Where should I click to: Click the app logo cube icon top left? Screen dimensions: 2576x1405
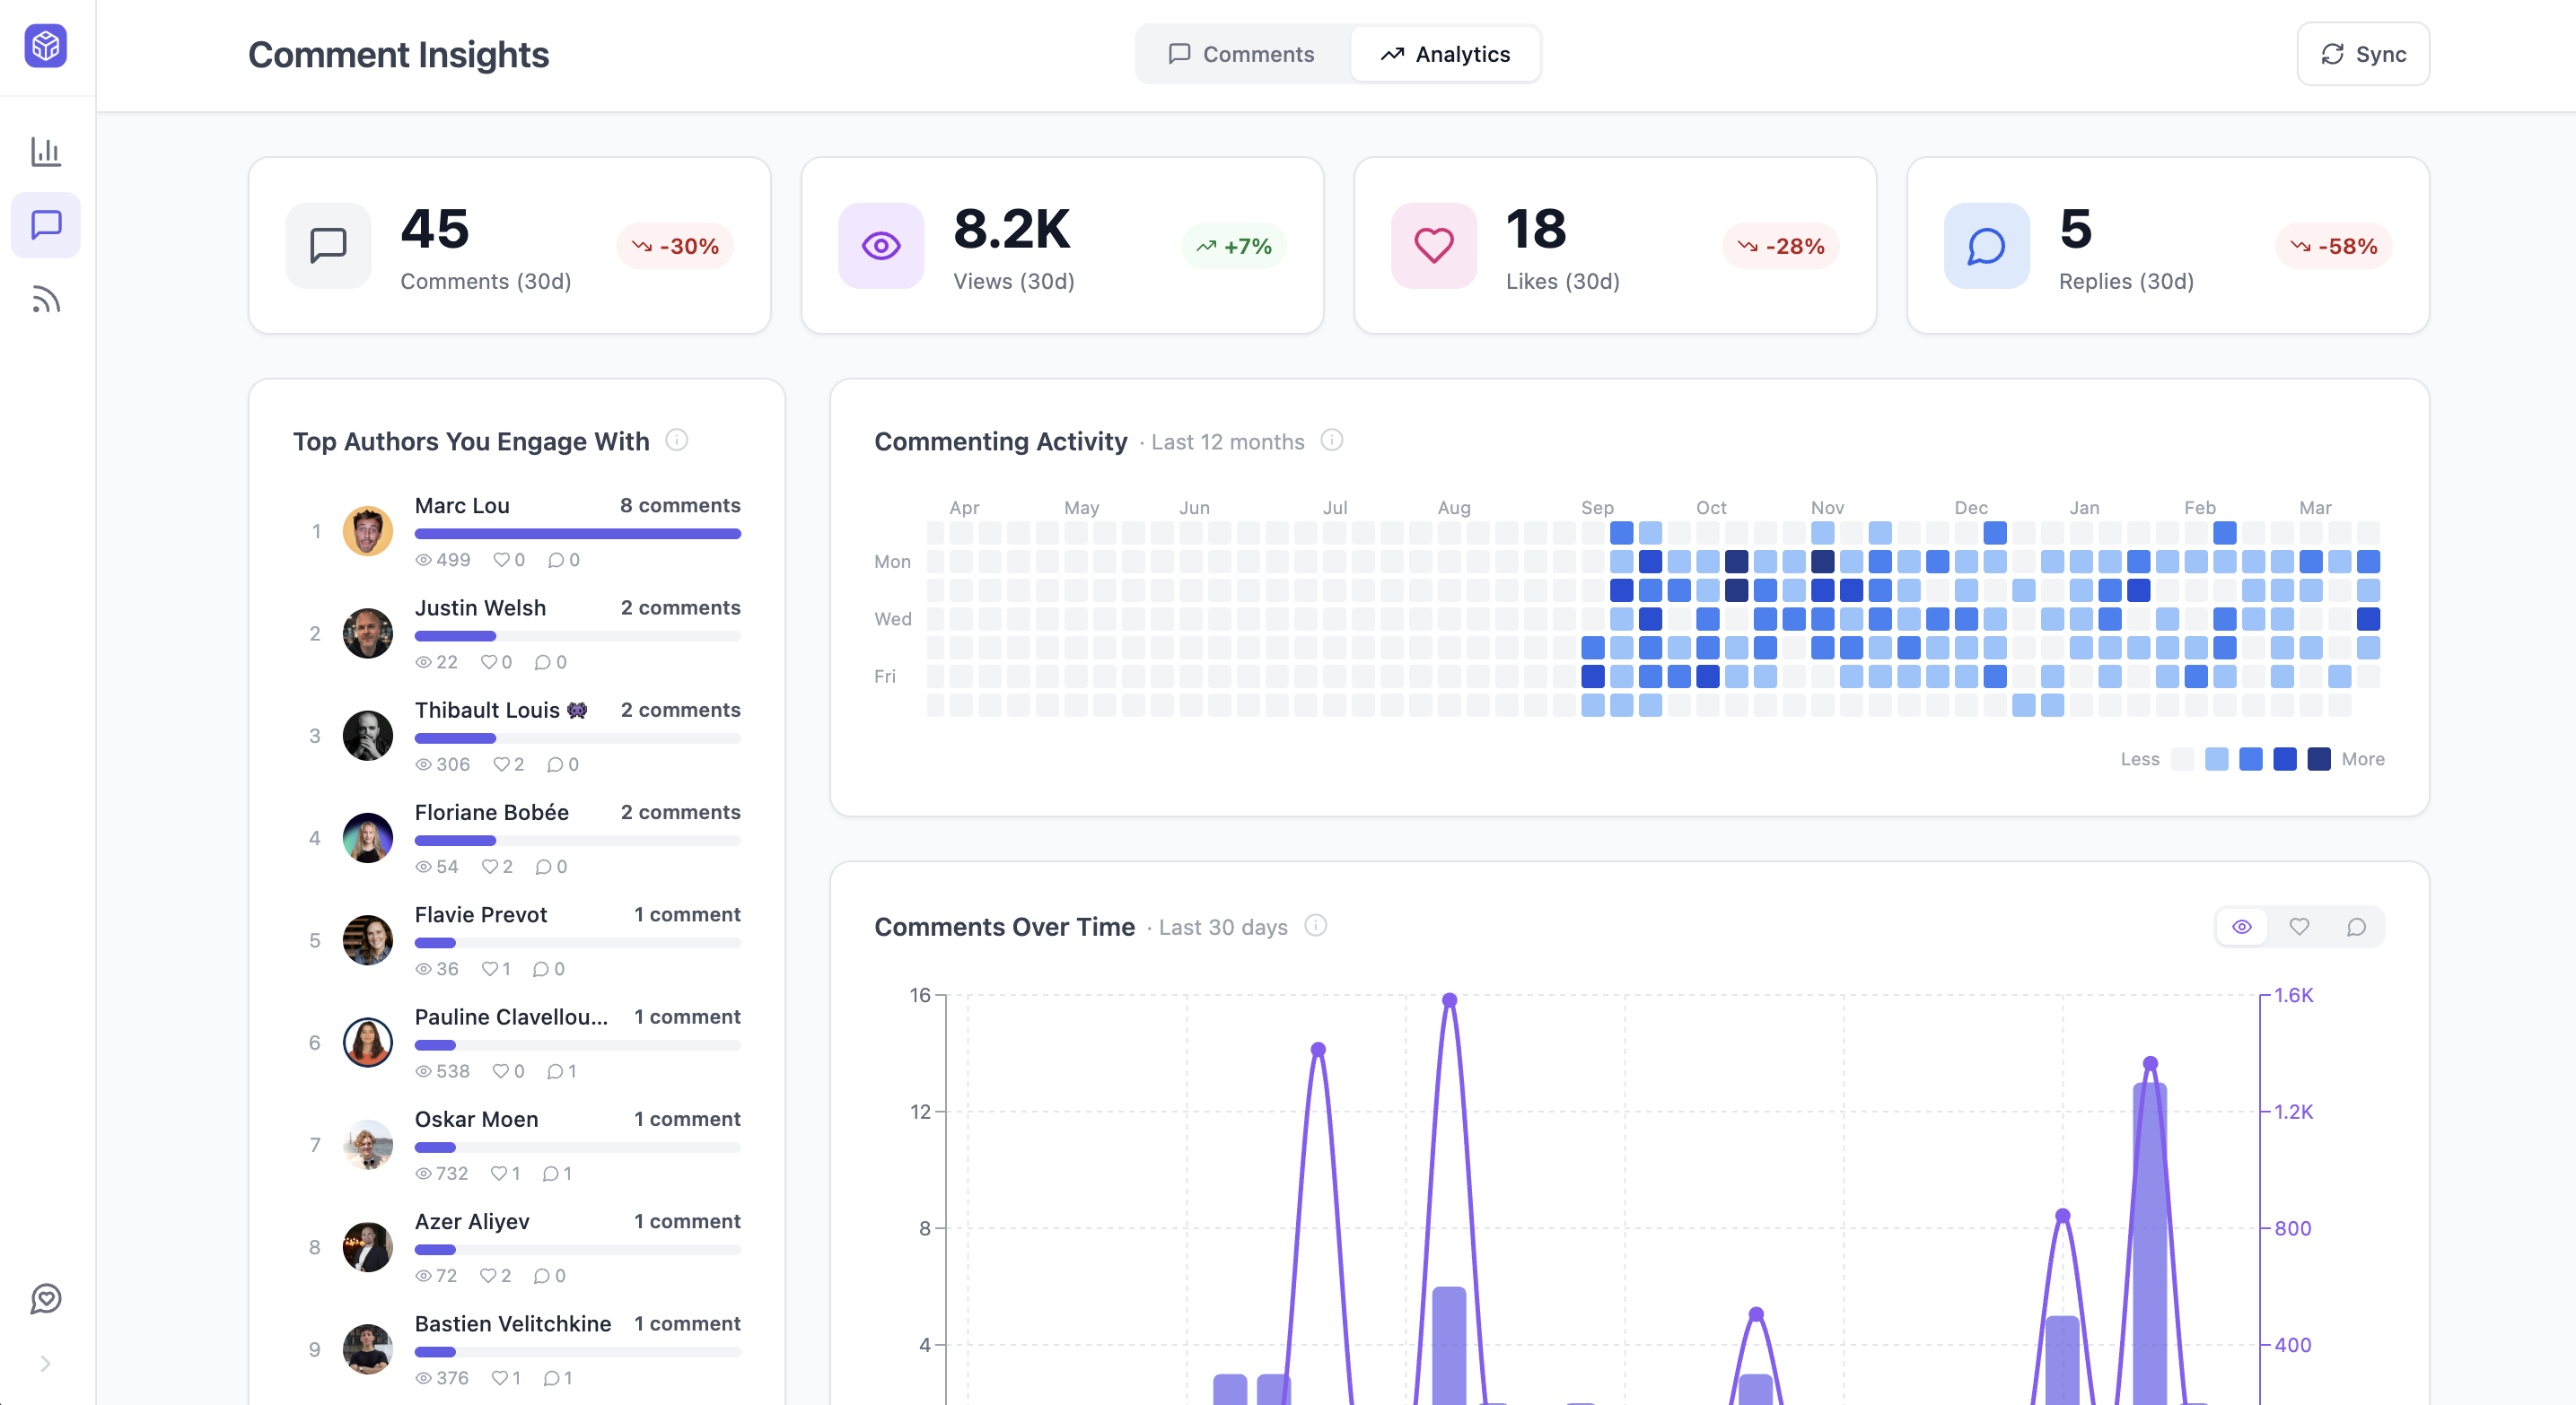[x=46, y=46]
